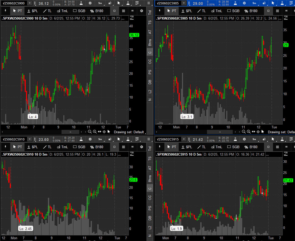
Task: Click the more ellipsis after L: 29.73
Action: pos(123,18)
